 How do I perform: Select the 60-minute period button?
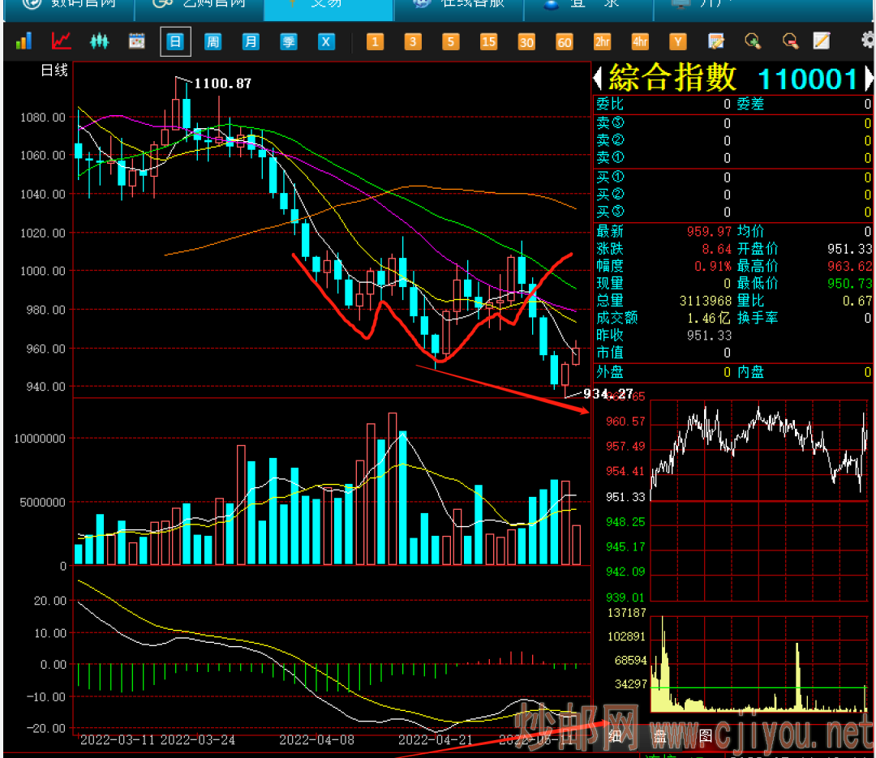tap(565, 42)
